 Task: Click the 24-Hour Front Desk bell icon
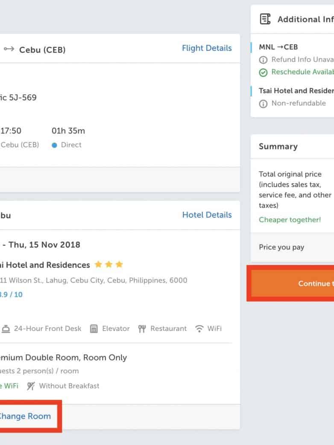[6, 329]
